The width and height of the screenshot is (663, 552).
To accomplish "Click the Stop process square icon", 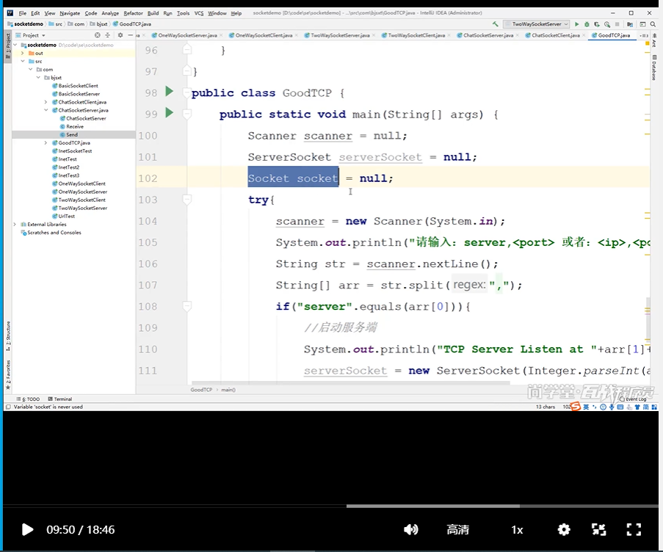I will 617,24.
